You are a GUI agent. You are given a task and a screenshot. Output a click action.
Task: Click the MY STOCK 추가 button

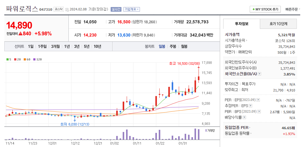tap(265, 9)
